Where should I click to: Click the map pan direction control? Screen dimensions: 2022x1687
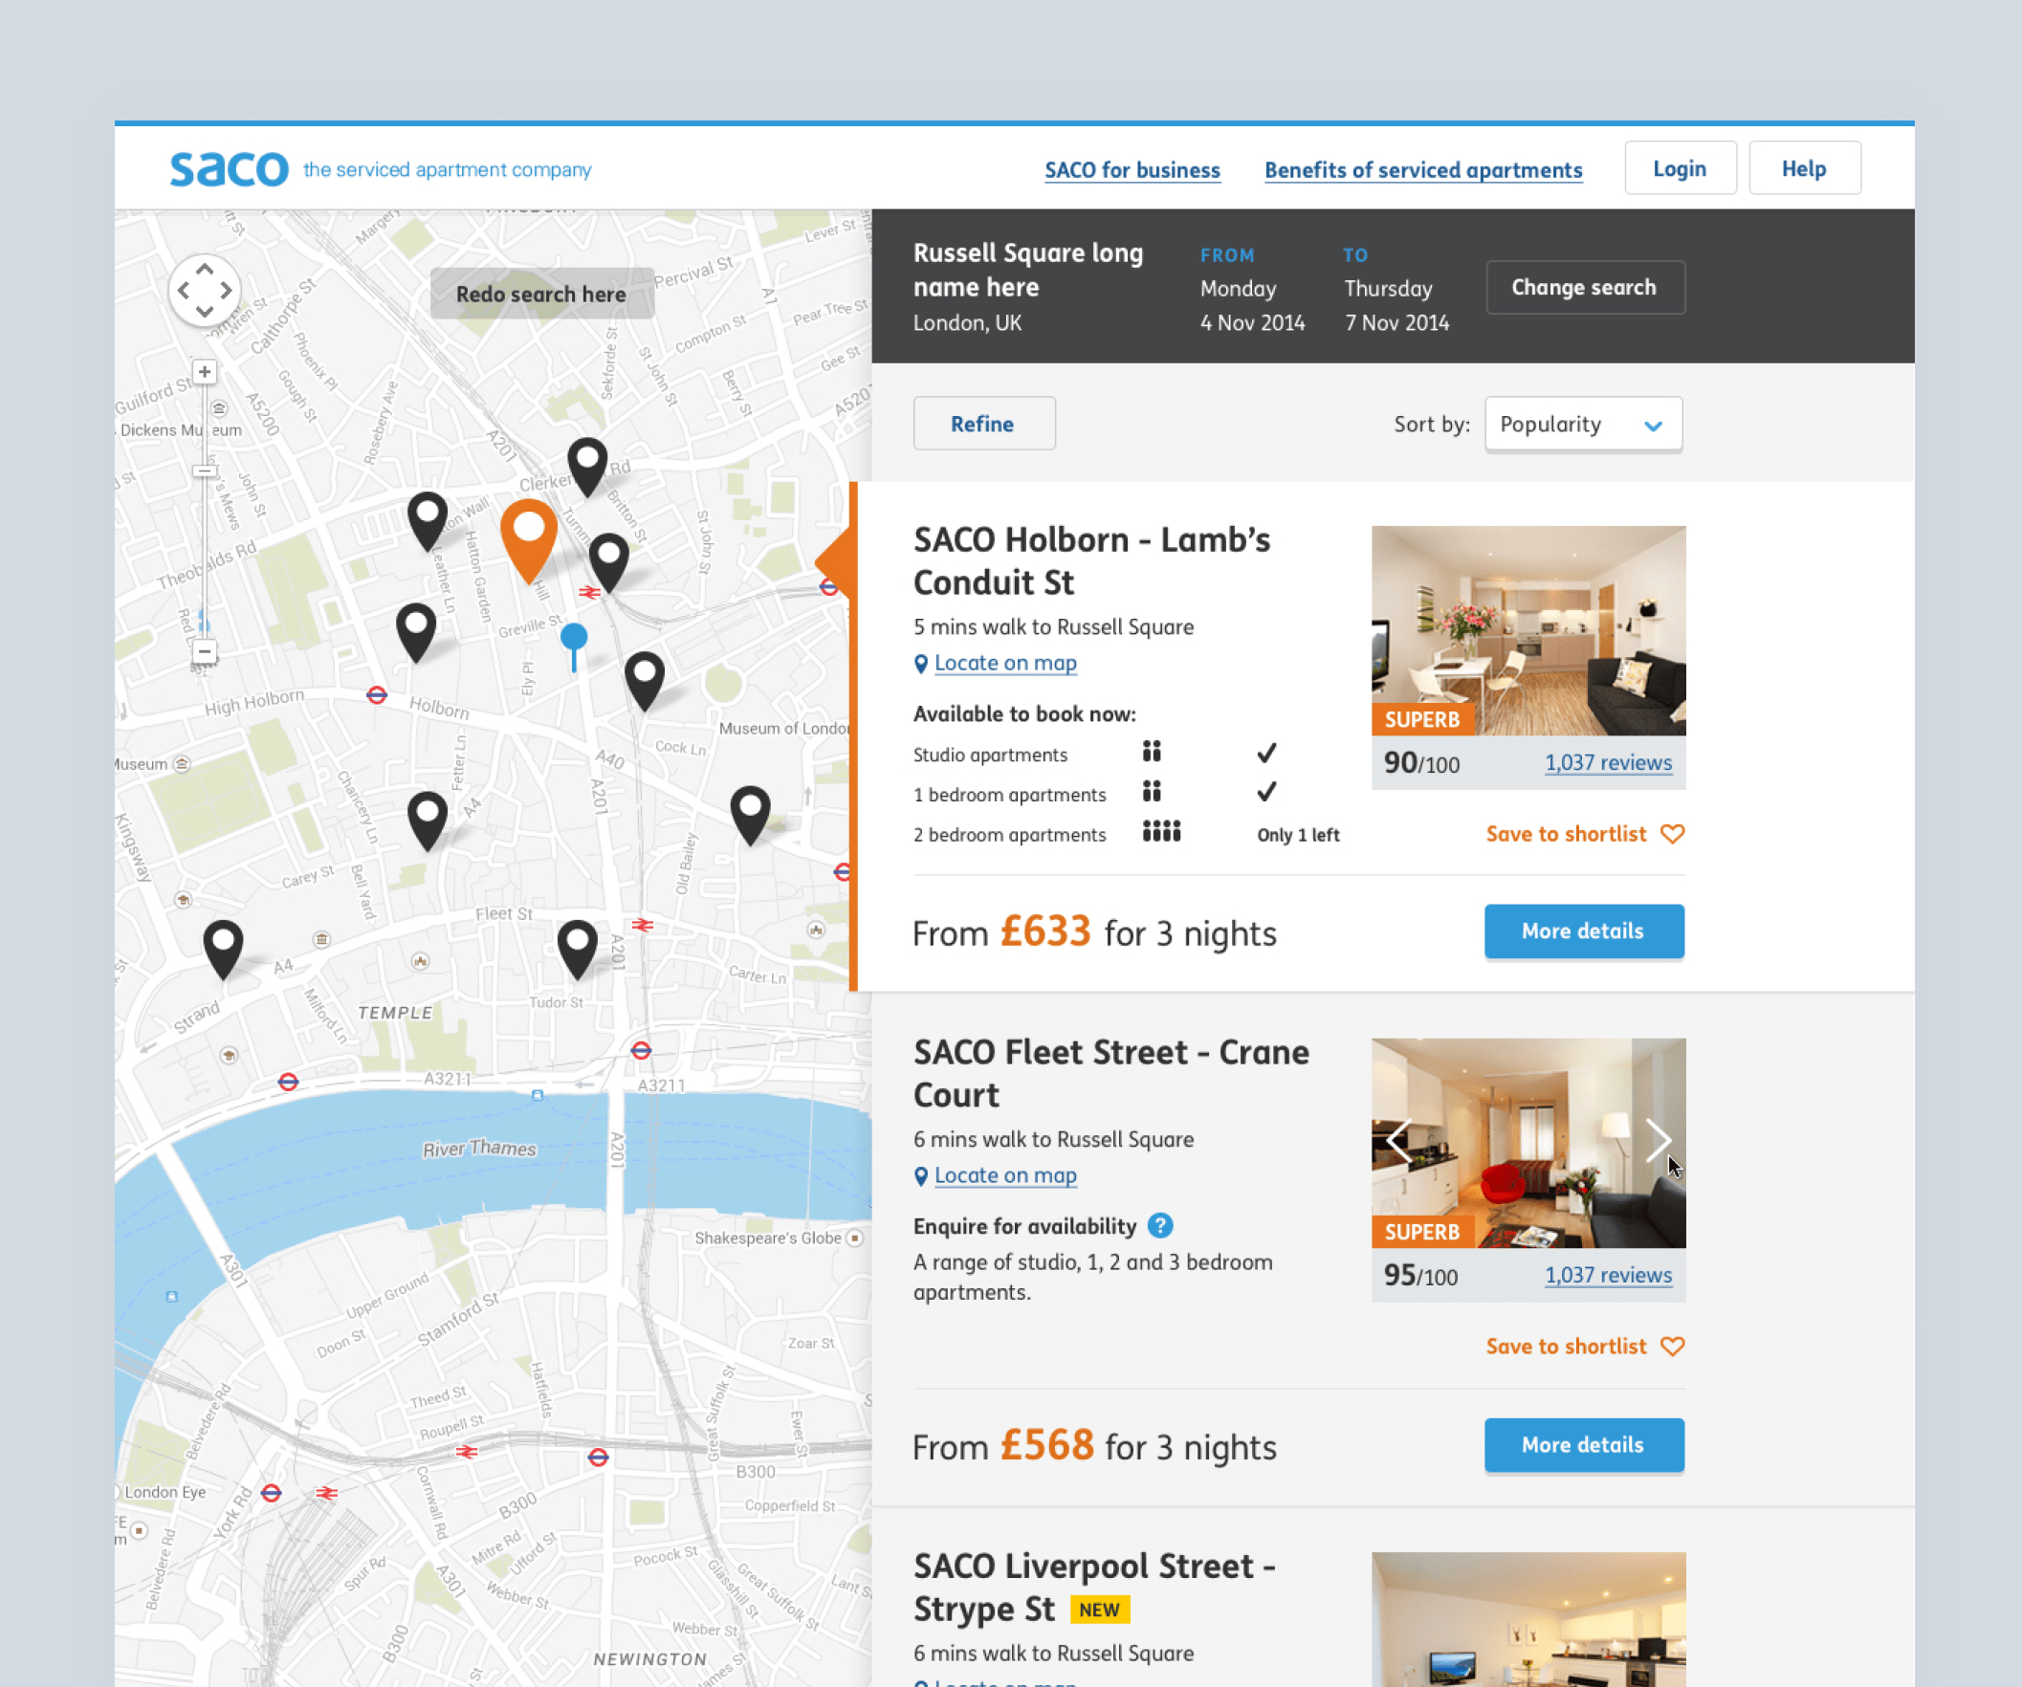coord(204,289)
